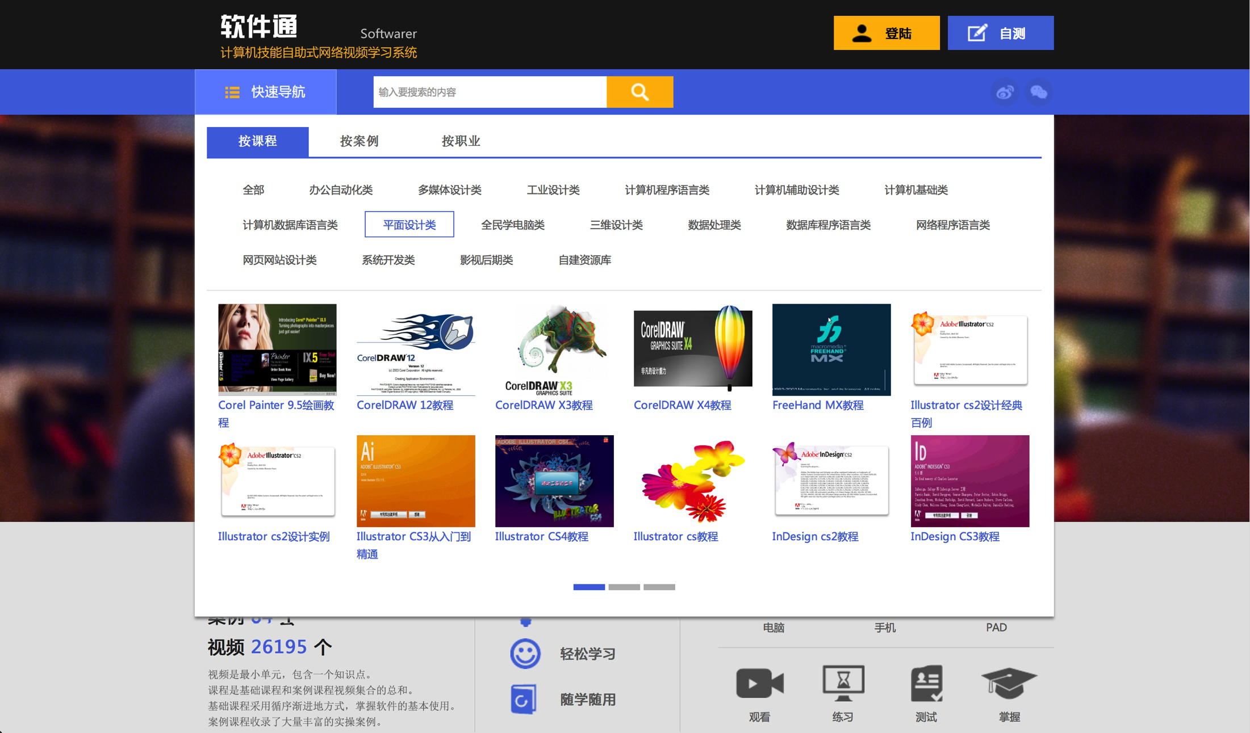Image resolution: width=1250 pixels, height=733 pixels.
Task: Go to the third carousel page indicator
Action: (x=659, y=587)
